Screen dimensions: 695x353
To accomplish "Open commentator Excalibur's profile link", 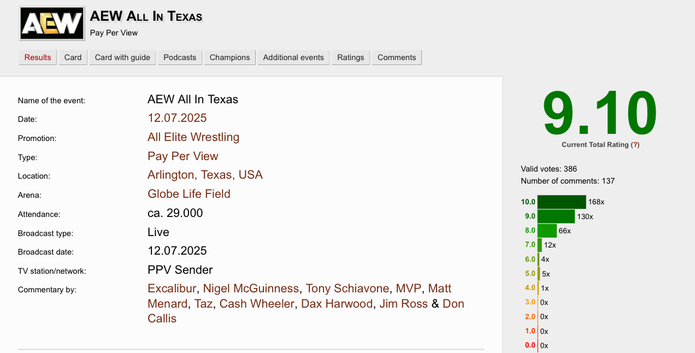I will pos(173,289).
